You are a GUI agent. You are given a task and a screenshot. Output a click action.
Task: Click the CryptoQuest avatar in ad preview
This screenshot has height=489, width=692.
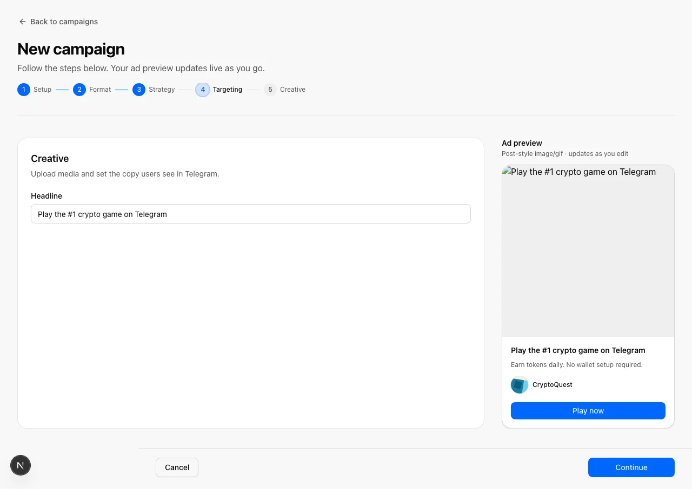[x=520, y=385]
